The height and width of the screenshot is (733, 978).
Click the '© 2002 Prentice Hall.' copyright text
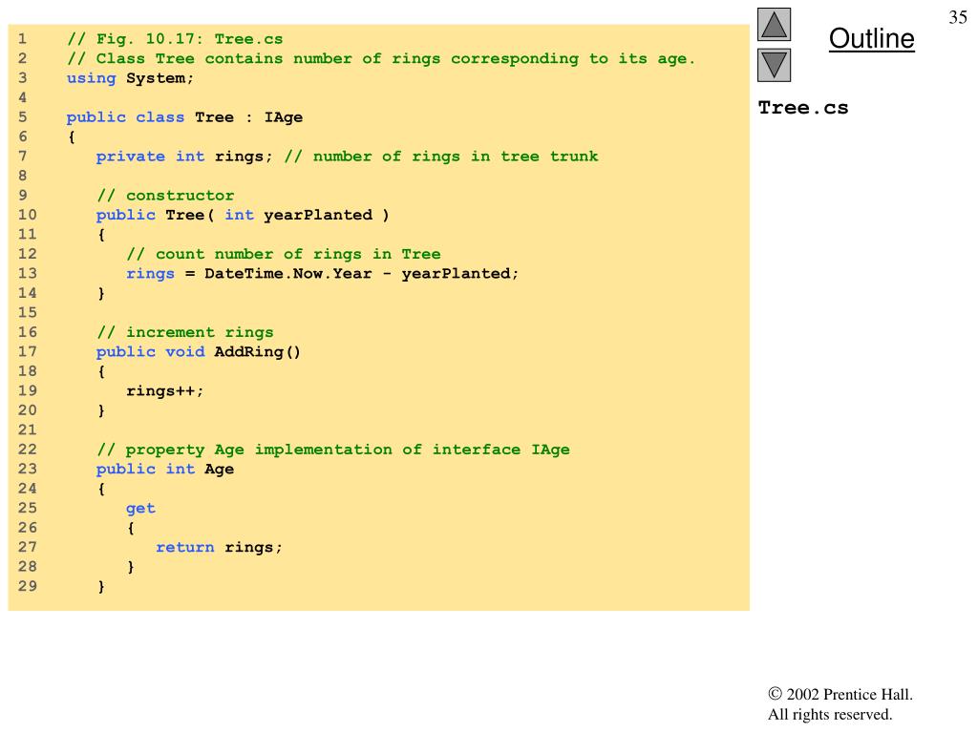[840, 695]
